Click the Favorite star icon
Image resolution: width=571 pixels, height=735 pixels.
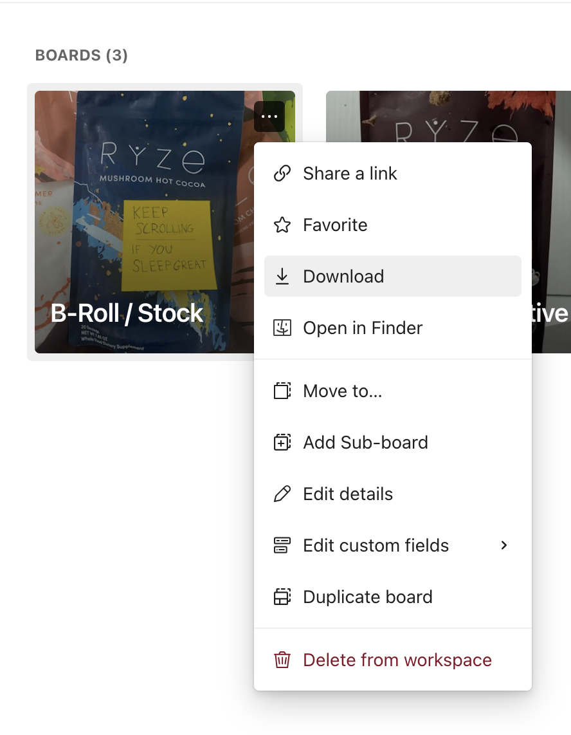(282, 225)
